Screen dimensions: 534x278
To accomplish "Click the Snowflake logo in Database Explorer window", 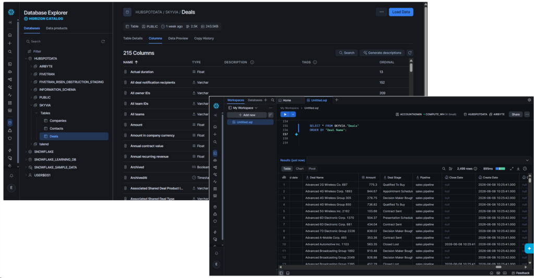I will pos(11,13).
